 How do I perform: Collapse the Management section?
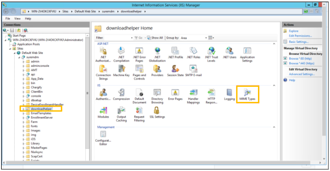[274, 127]
